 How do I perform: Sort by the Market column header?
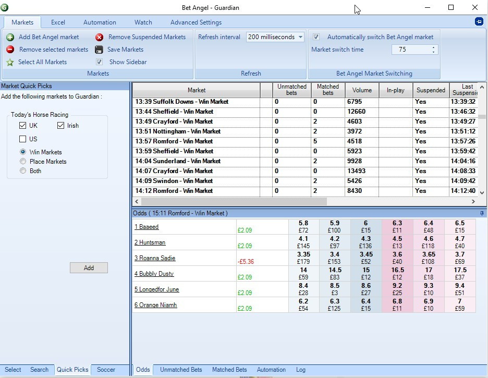[197, 90]
